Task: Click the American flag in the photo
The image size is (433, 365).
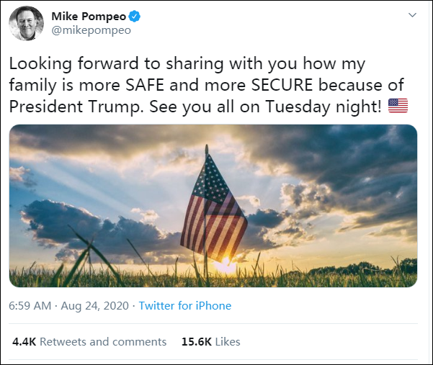Action: [213, 205]
